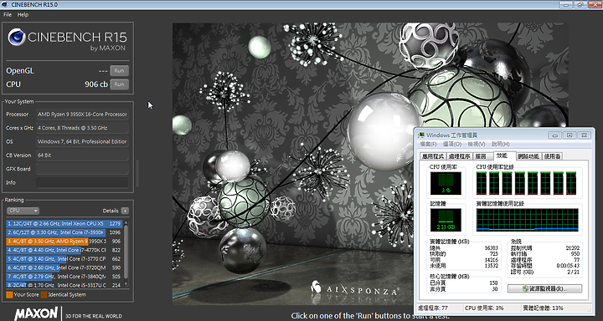The image size is (603, 321).
Task: Click the orange Your Score legend square
Action: pyautogui.click(x=9, y=295)
